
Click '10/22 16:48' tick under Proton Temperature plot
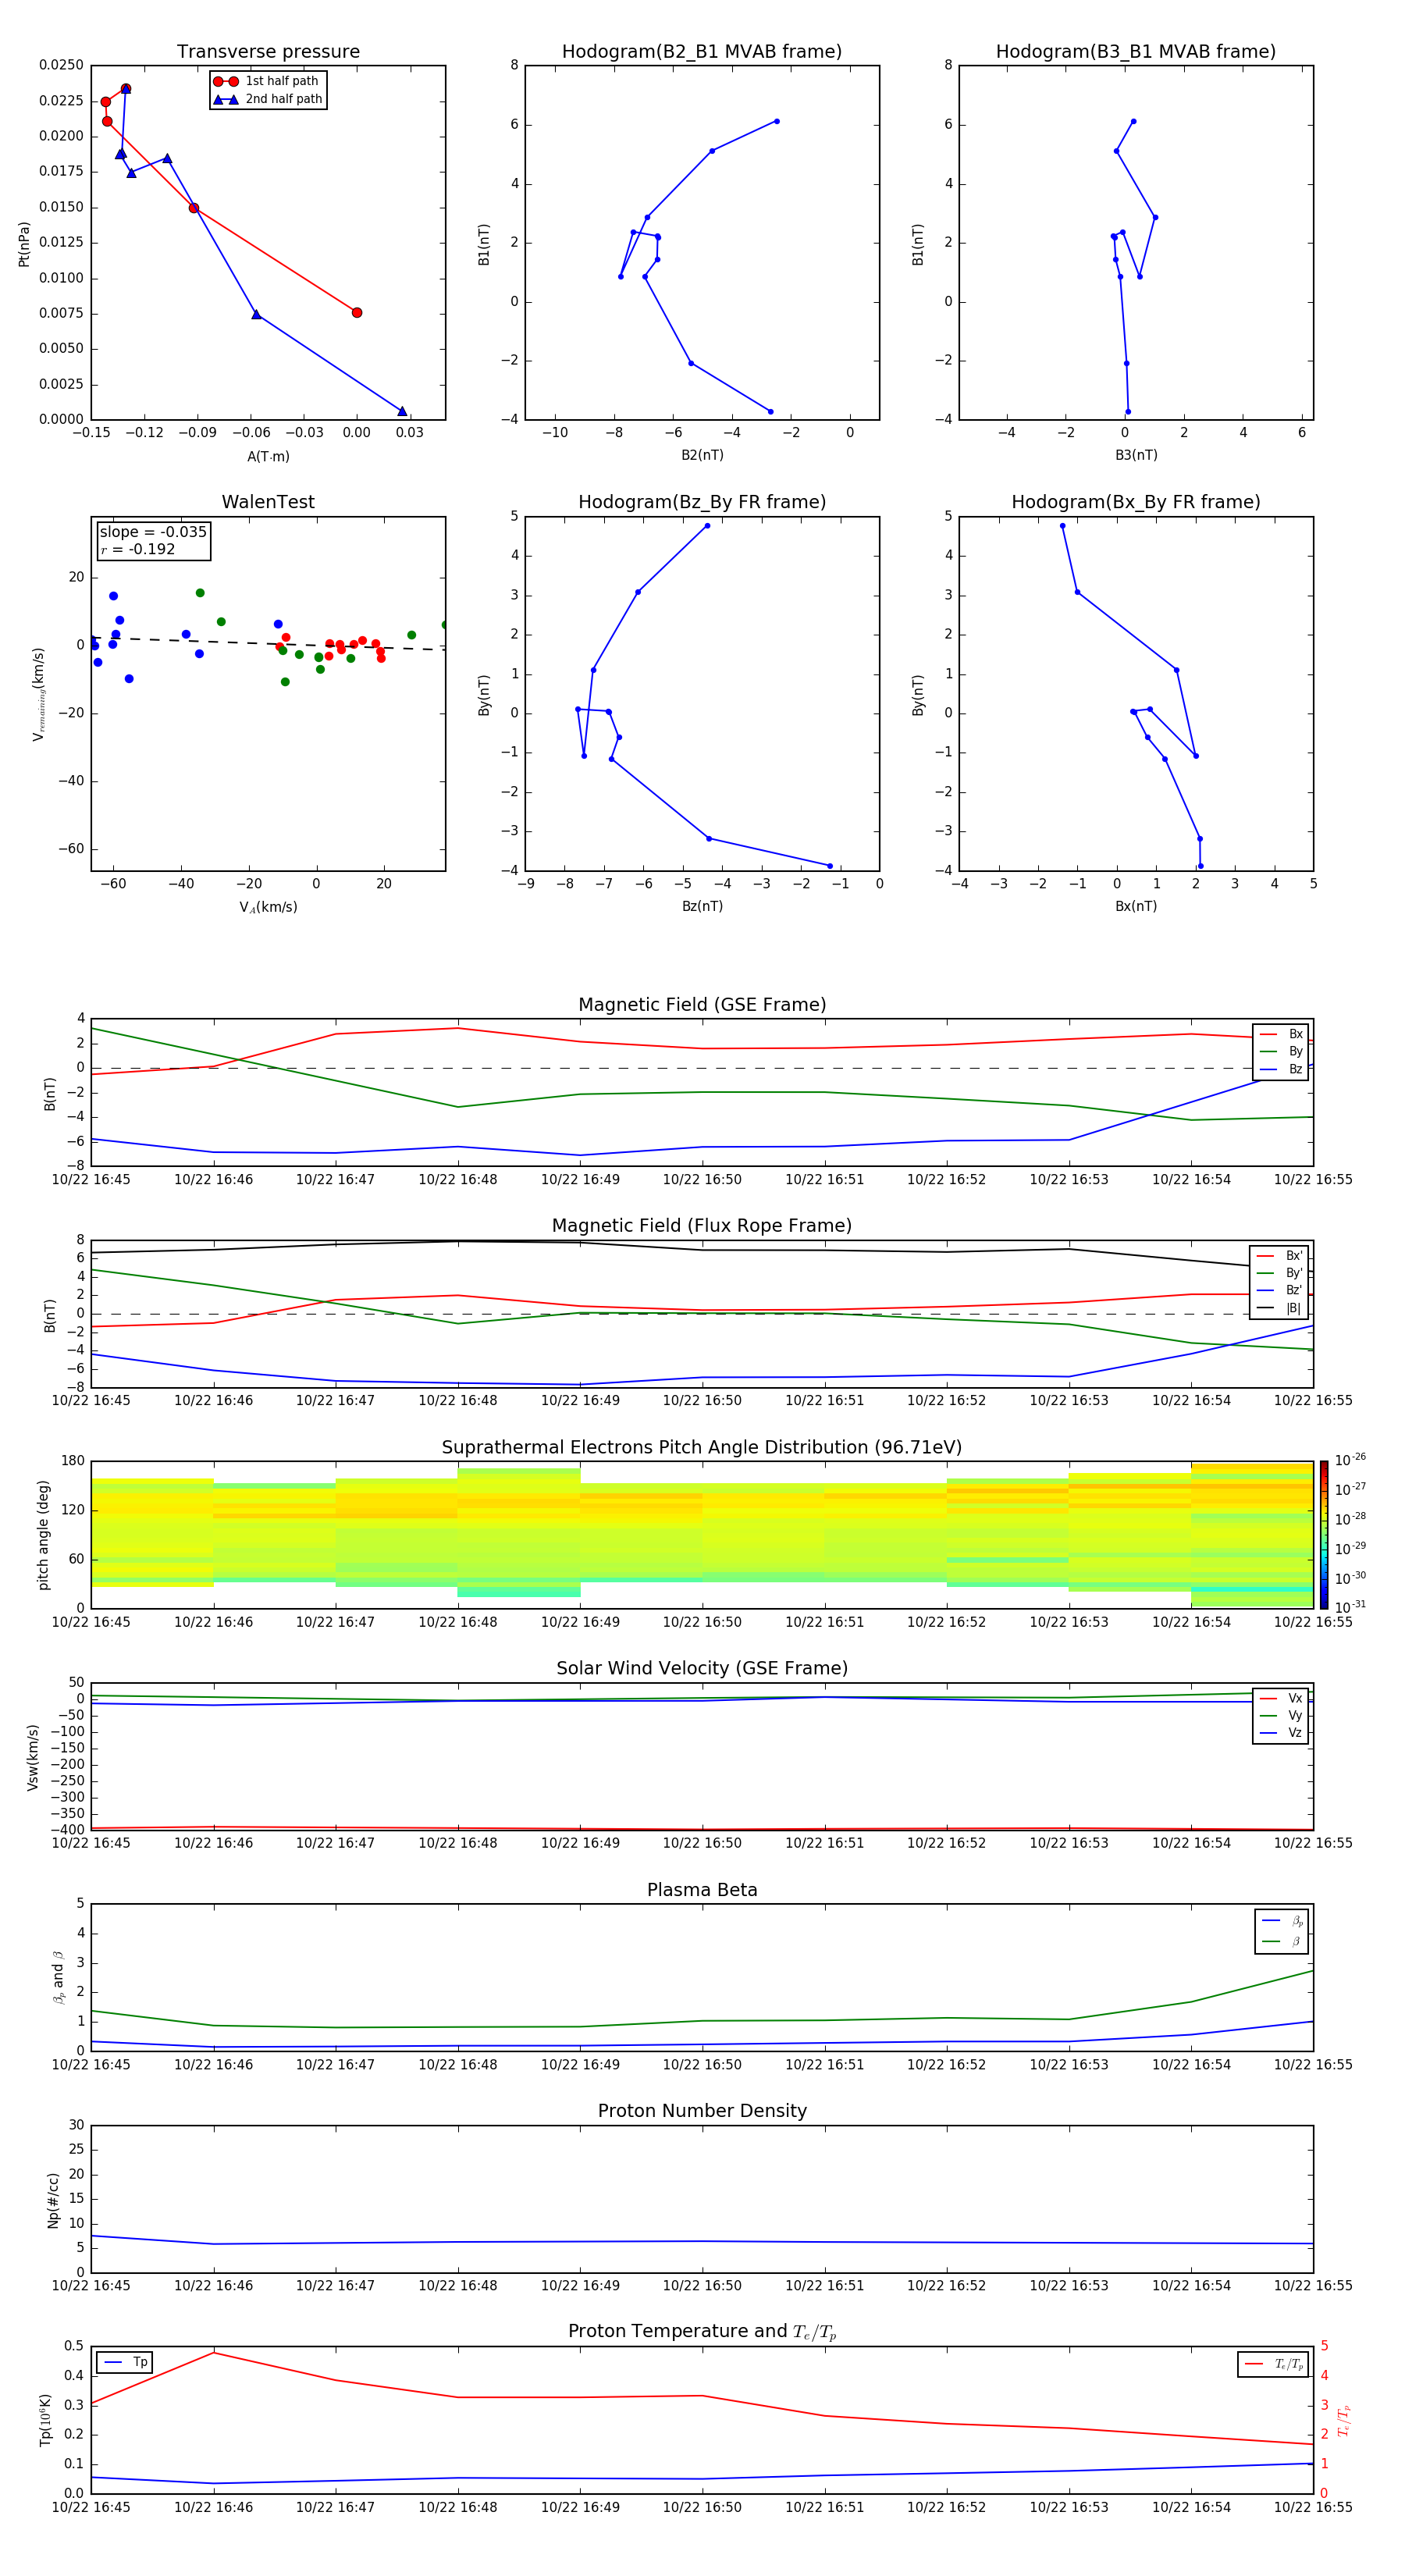(x=458, y=2507)
